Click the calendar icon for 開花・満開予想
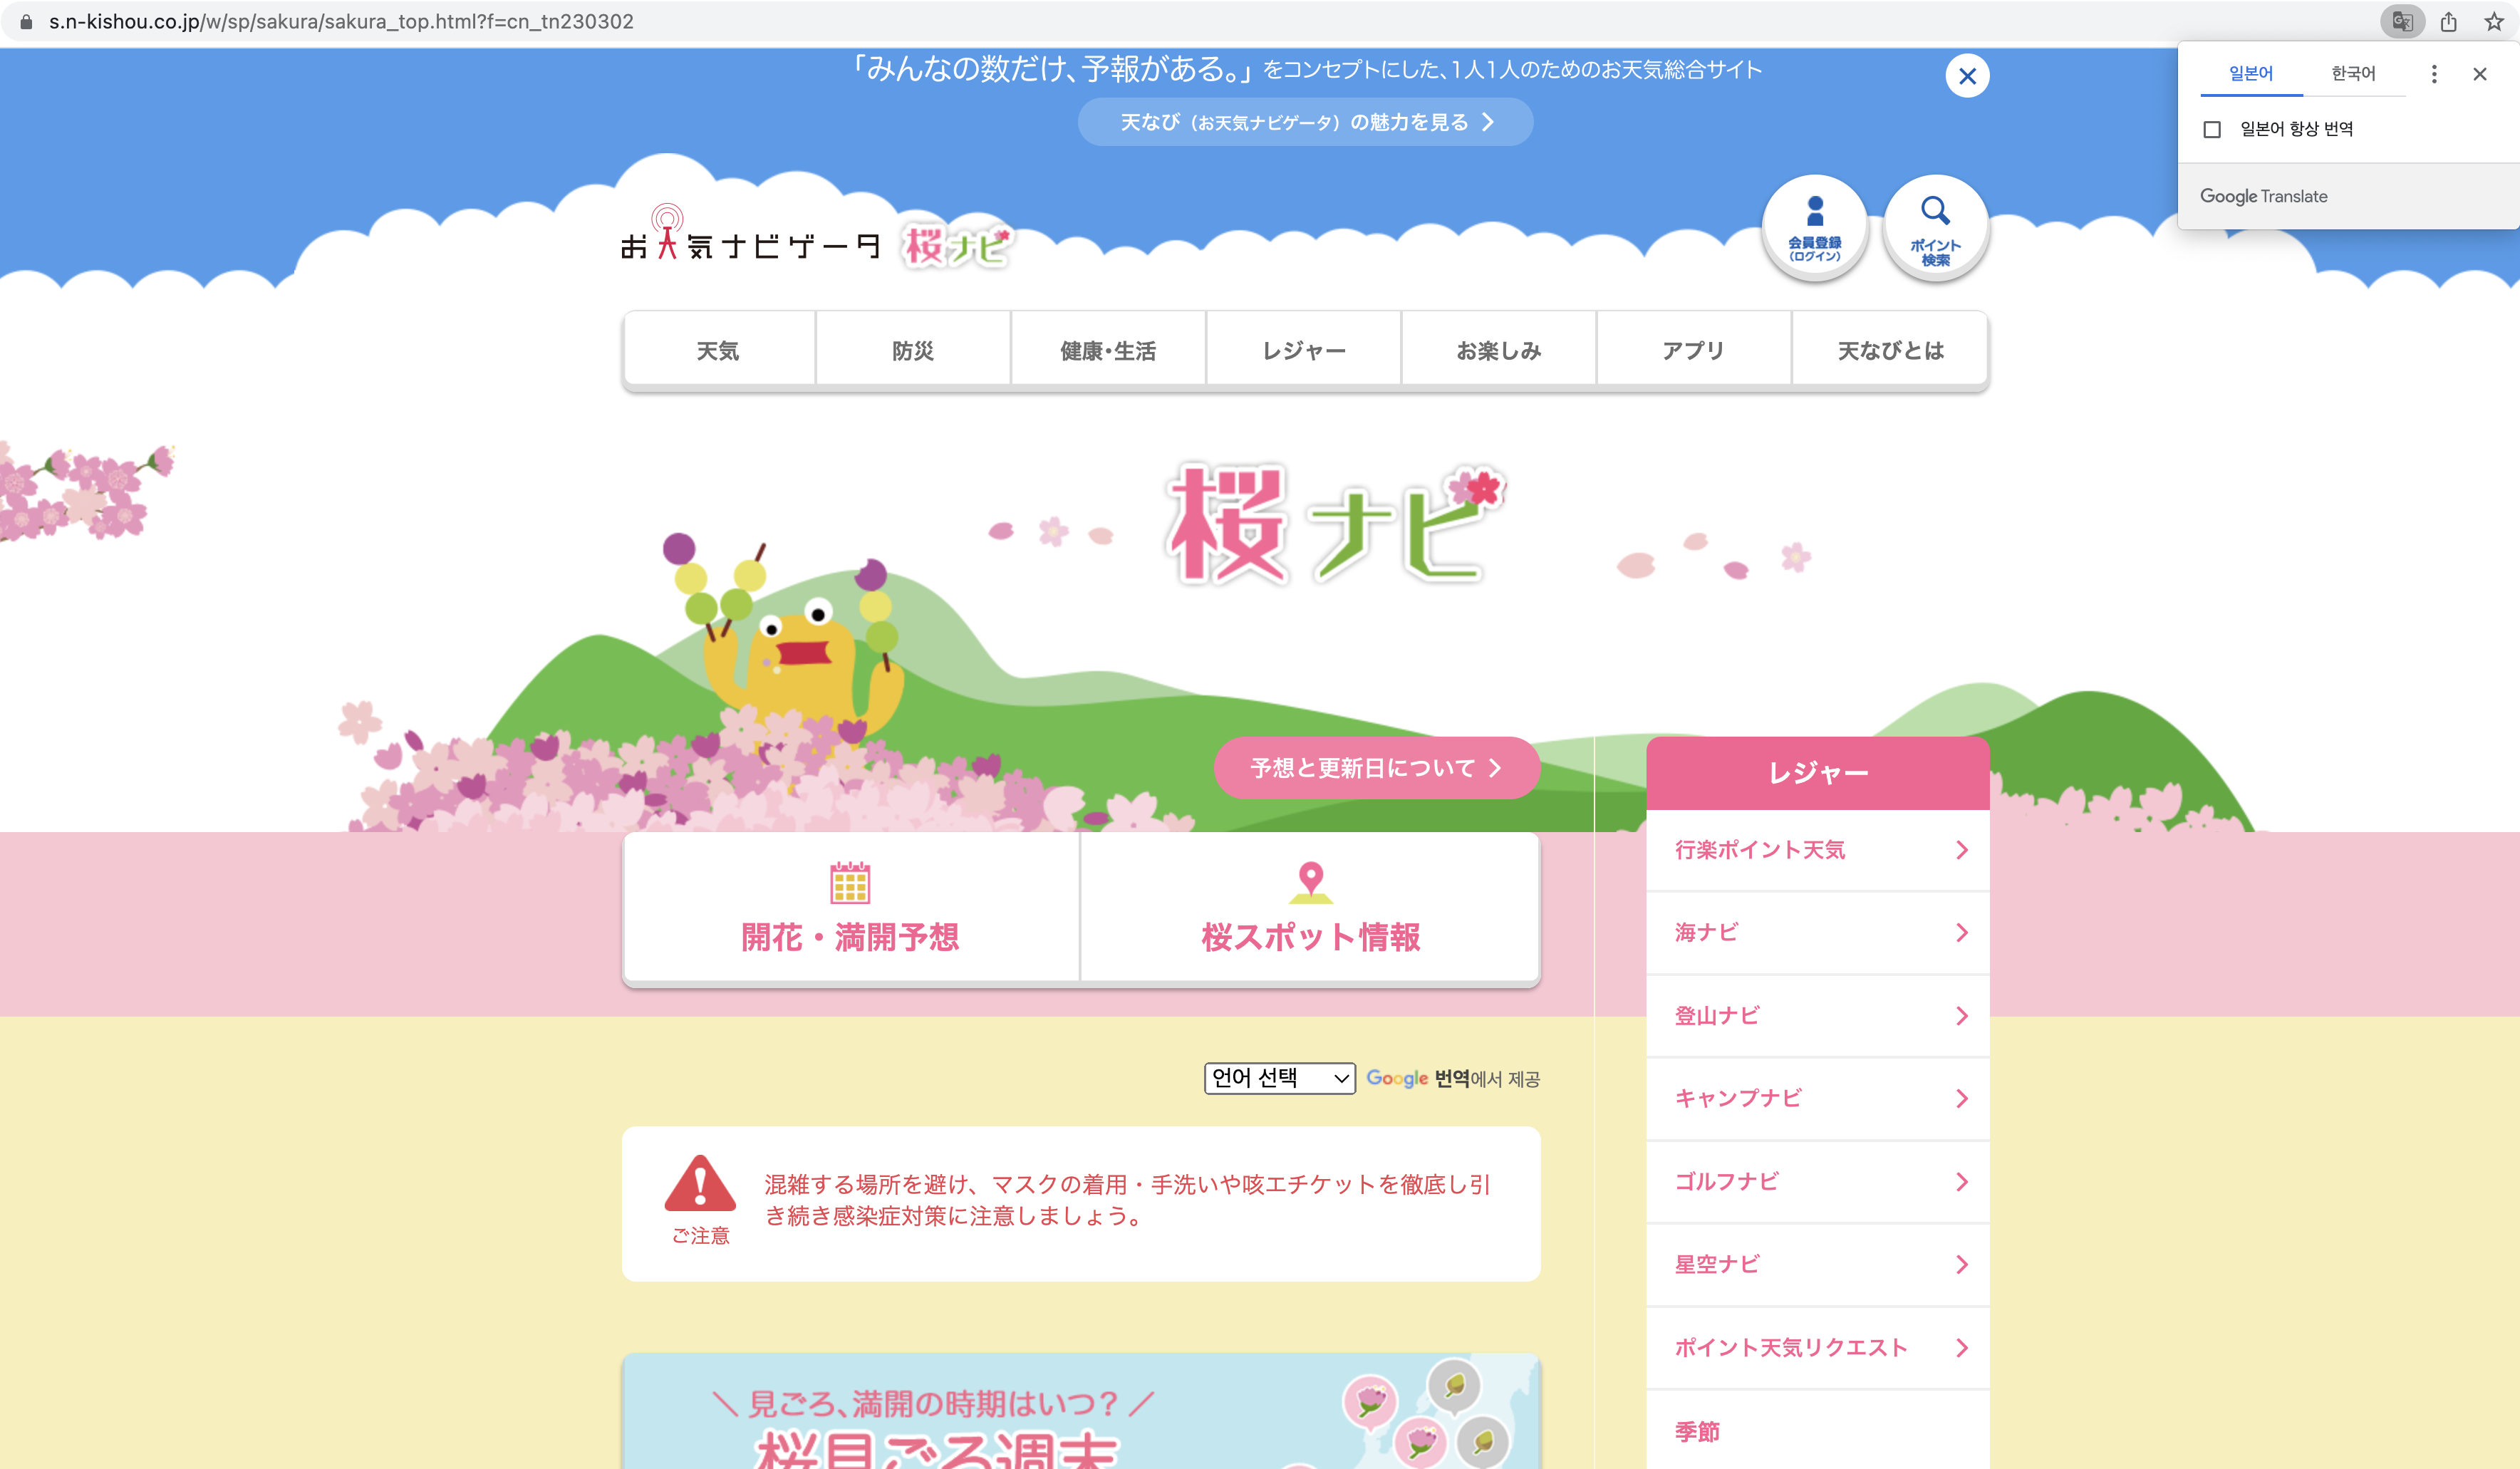The height and width of the screenshot is (1469, 2520). click(850, 882)
